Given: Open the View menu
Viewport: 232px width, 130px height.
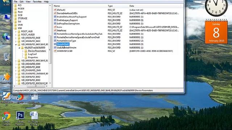Looking at the screenshot, I should (x=28, y=1).
